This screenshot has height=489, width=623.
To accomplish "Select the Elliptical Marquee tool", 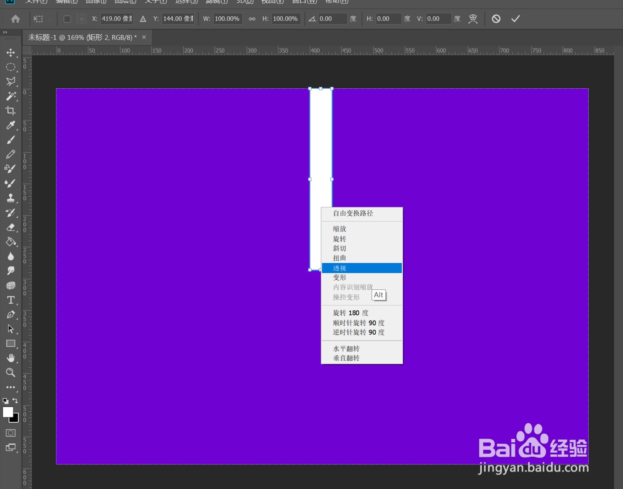I will point(11,67).
